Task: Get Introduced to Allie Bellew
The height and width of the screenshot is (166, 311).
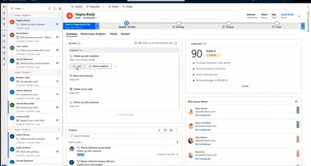Action: coord(203,144)
